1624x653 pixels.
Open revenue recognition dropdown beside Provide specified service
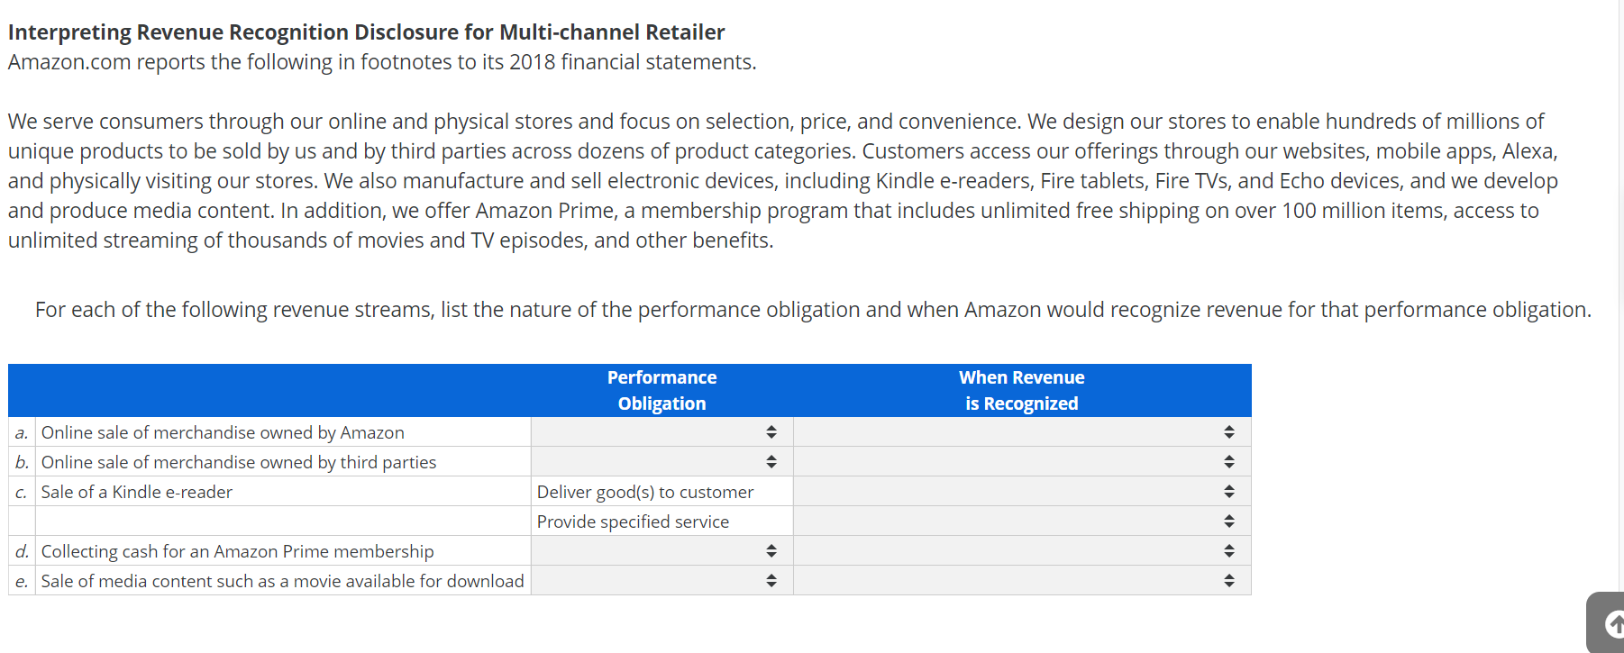[1228, 521]
